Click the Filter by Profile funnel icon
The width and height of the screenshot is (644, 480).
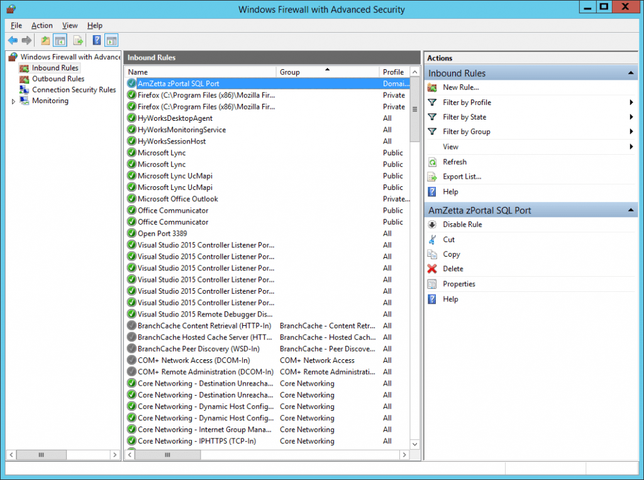pos(432,103)
